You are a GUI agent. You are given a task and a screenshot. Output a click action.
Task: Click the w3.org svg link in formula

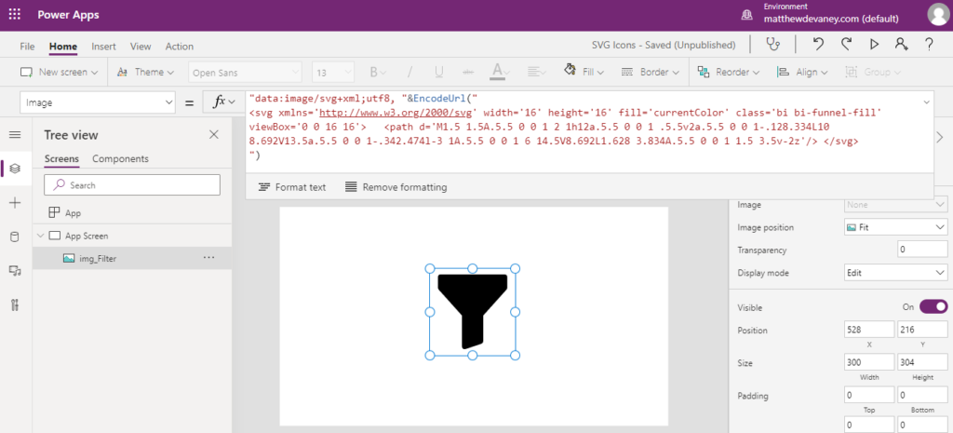coord(396,113)
